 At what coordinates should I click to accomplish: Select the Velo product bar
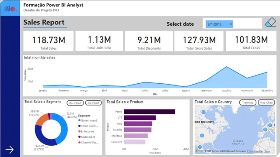click(138, 124)
